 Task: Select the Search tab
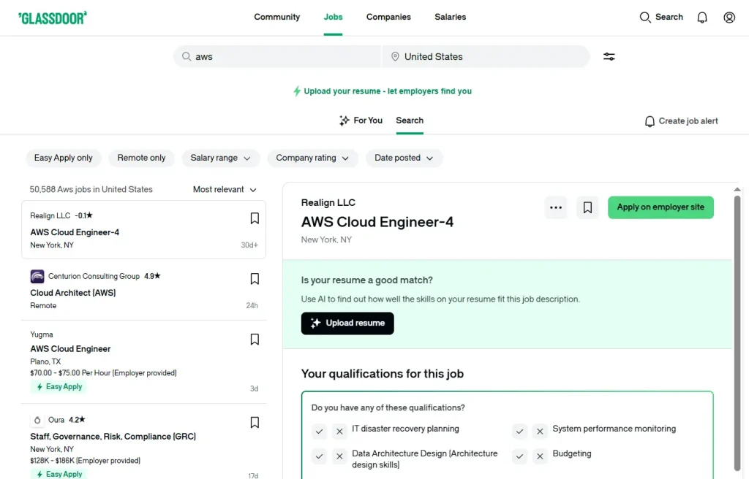(x=410, y=120)
